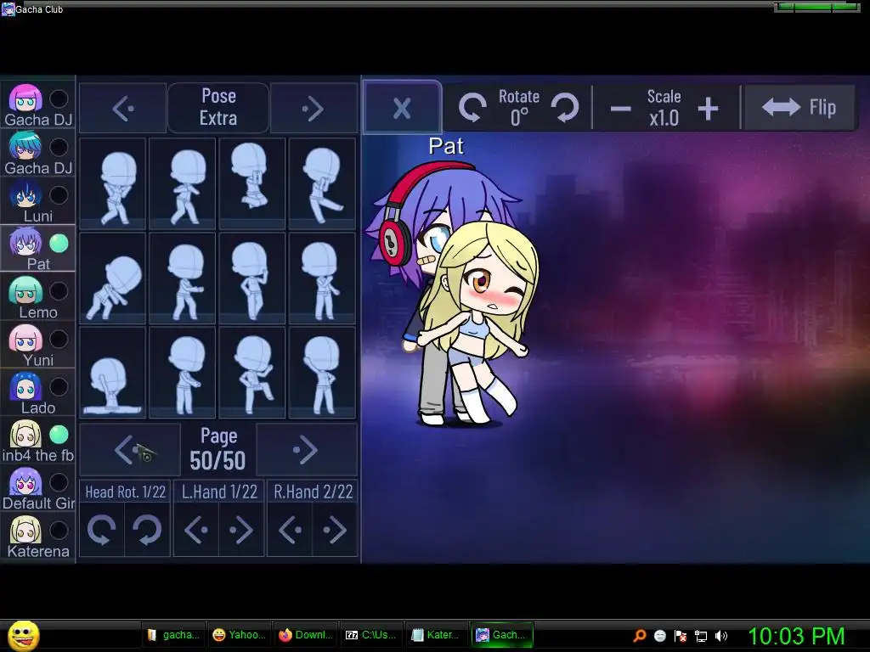Viewport: 870px width, 652px height.
Task: Choose the raised-knee pose in bottom row
Action: pos(252,373)
